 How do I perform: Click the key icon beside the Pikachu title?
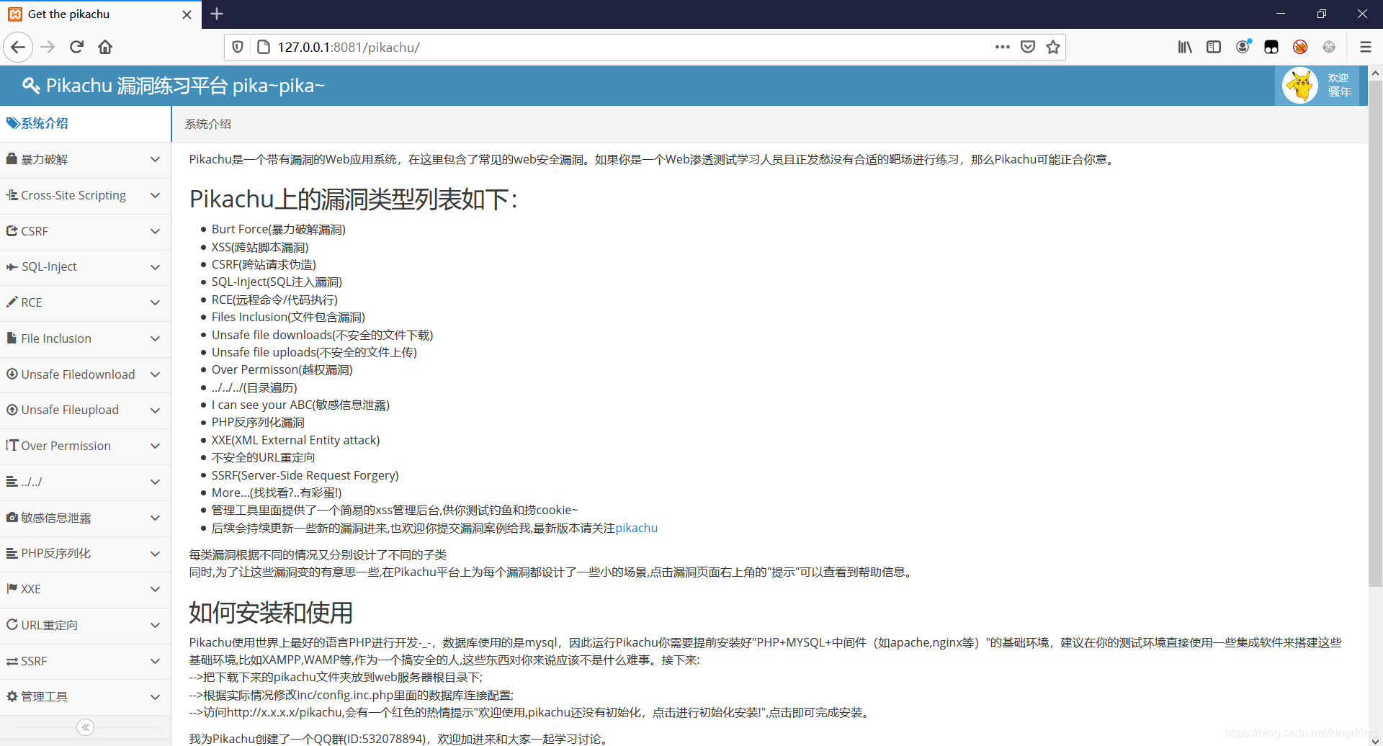[31, 86]
